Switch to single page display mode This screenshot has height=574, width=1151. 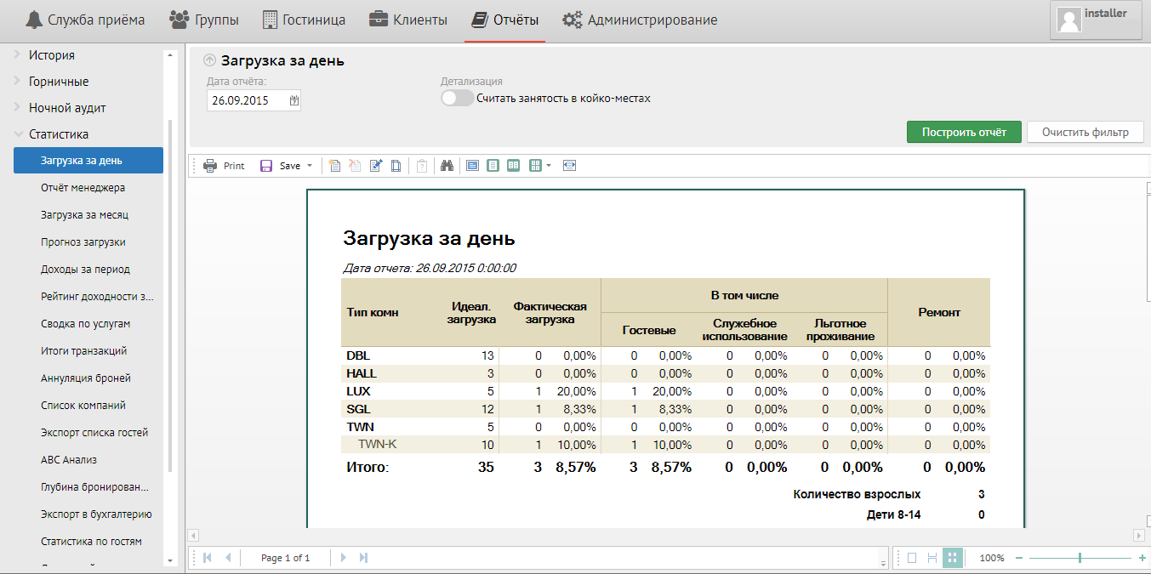912,558
